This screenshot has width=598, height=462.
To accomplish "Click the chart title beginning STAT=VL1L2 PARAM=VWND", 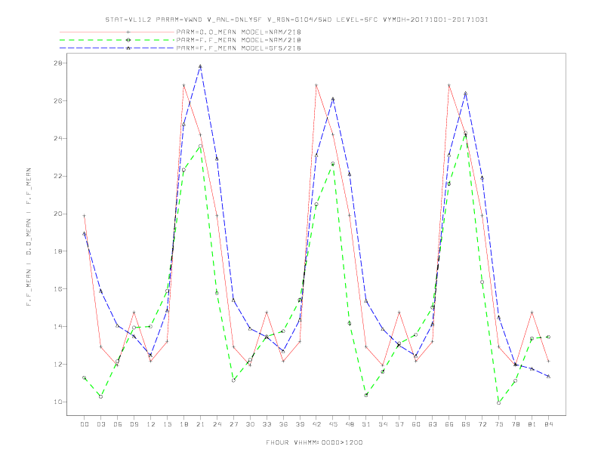I will 297,20.
